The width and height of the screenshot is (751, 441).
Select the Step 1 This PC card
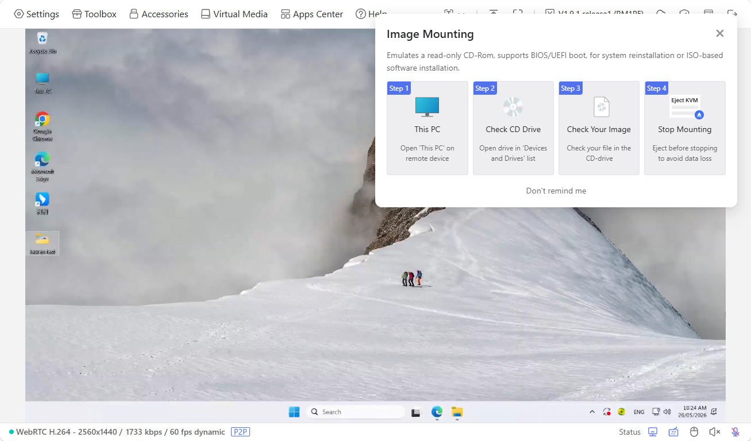pyautogui.click(x=428, y=128)
